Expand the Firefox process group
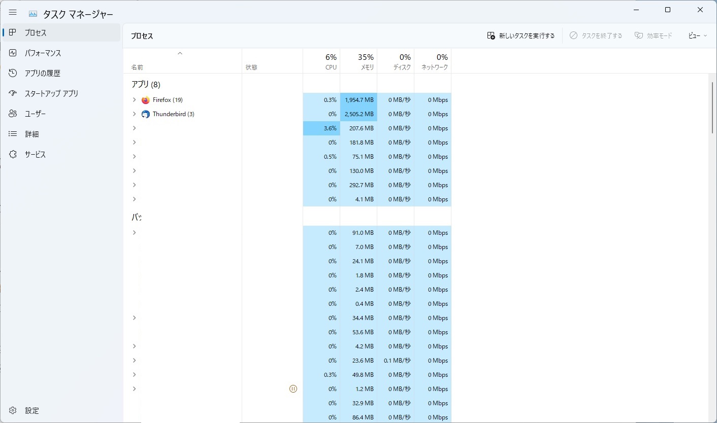 tap(134, 100)
